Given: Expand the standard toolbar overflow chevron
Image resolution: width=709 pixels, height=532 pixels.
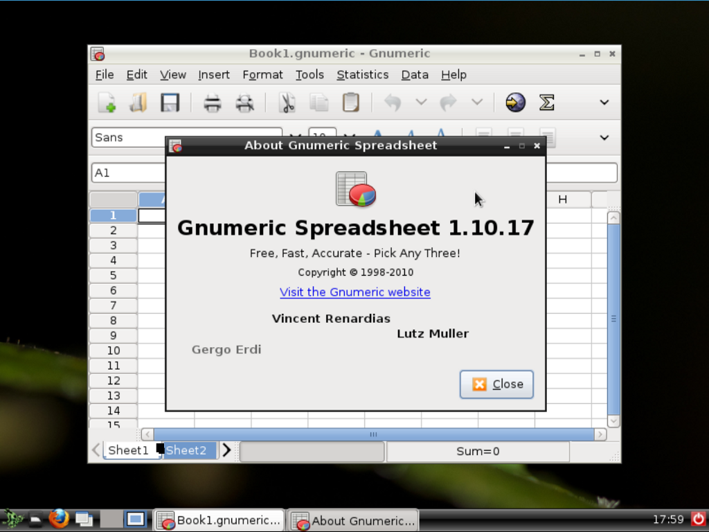Looking at the screenshot, I should pos(604,103).
